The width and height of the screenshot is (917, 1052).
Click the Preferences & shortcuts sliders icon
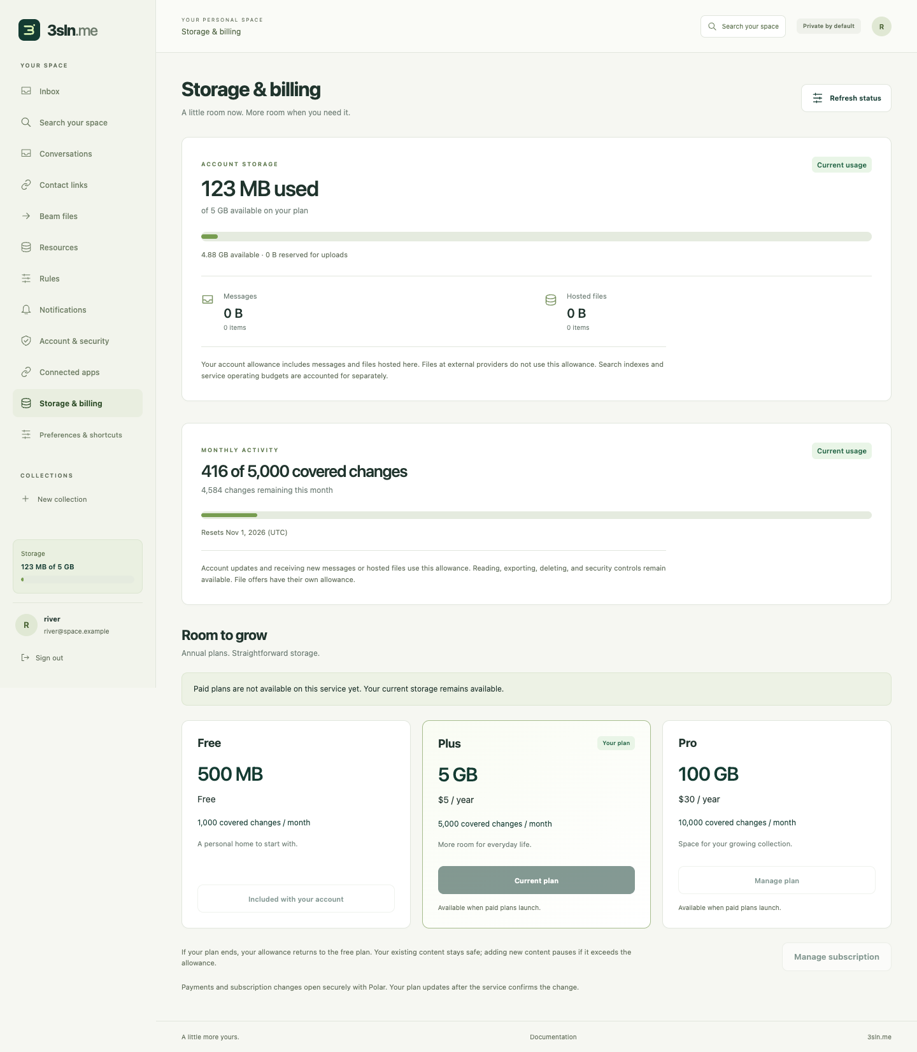pos(26,434)
